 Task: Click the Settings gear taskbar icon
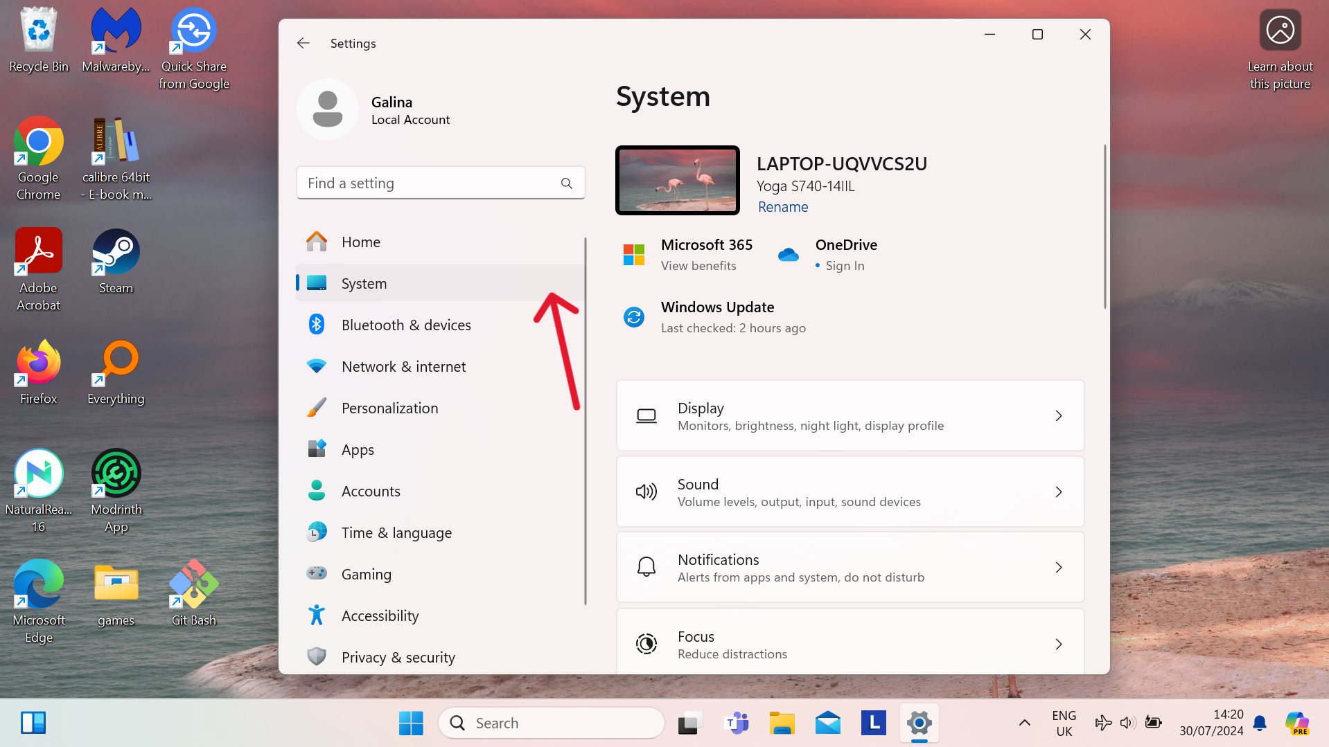coord(919,723)
